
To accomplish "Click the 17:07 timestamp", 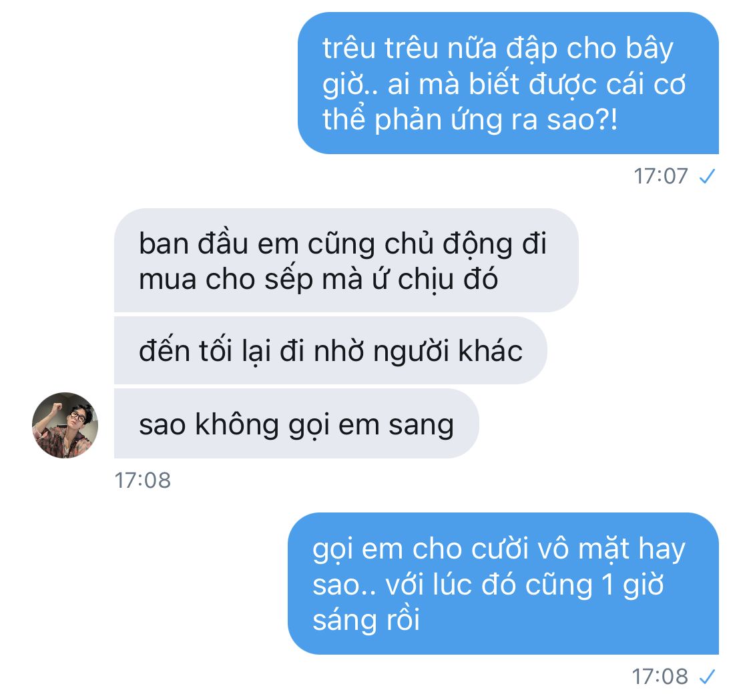I will click(x=661, y=176).
